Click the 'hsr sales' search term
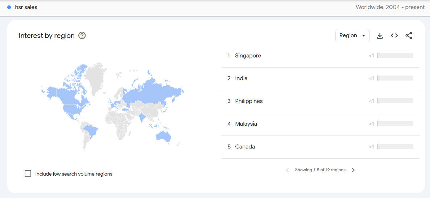This screenshot has width=430, height=198. (26, 7)
